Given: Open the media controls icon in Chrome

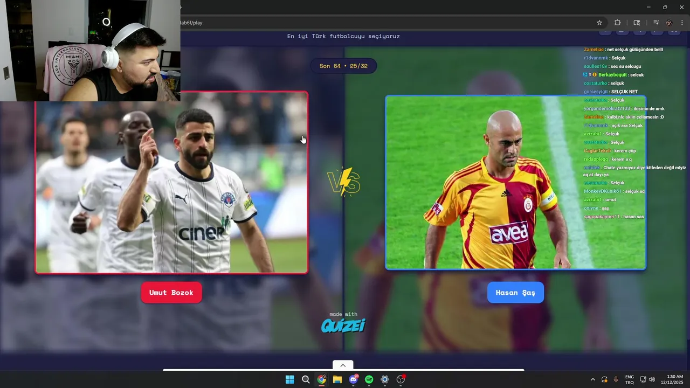Looking at the screenshot, I should pyautogui.click(x=656, y=23).
